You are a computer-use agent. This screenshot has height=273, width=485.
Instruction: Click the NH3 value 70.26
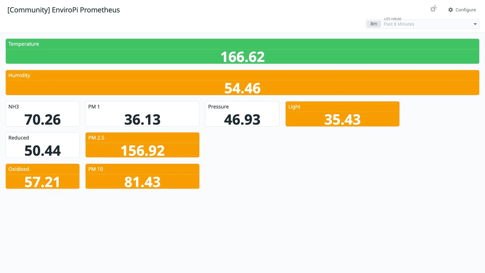pos(42,119)
